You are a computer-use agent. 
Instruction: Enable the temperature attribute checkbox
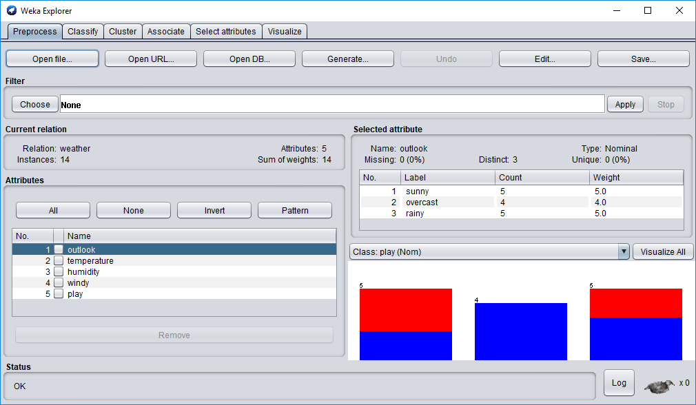pos(59,261)
